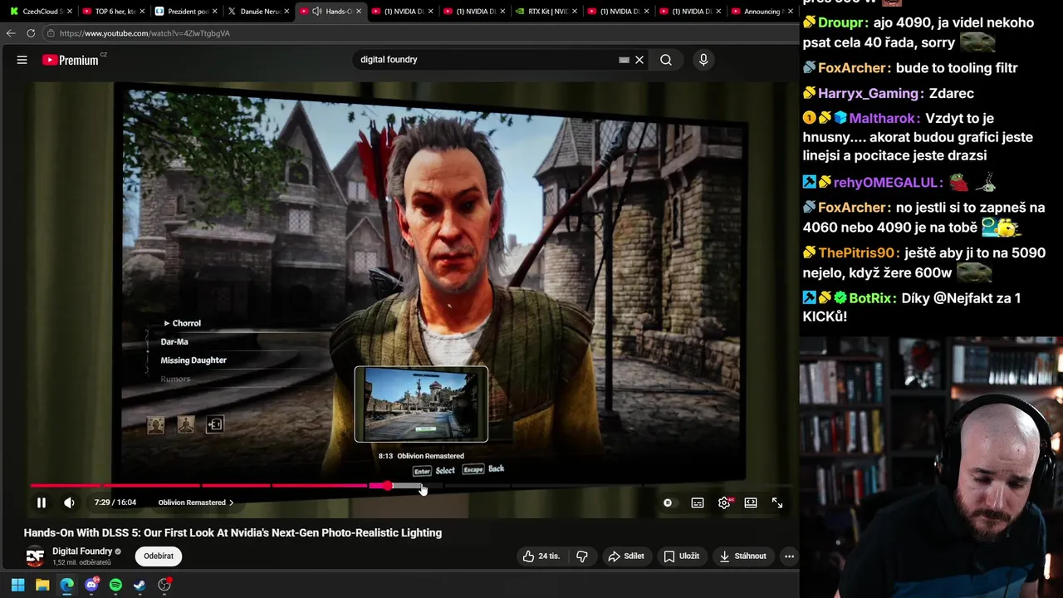Viewport: 1063px width, 598px height.
Task: Open Windows Start menu
Action: pos(17,585)
